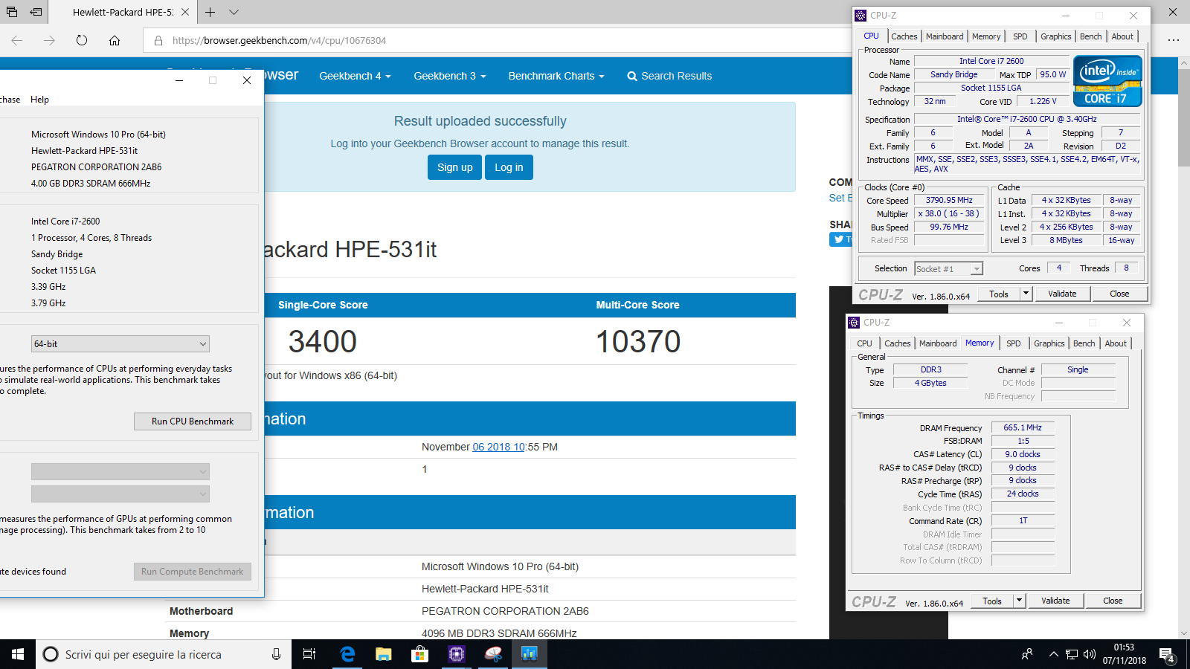Expand Tools arrow in bottom CPU-Z

tap(1019, 601)
